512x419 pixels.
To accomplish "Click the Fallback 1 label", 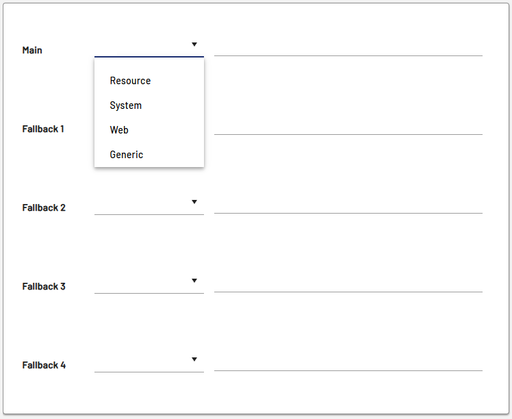I will [43, 129].
